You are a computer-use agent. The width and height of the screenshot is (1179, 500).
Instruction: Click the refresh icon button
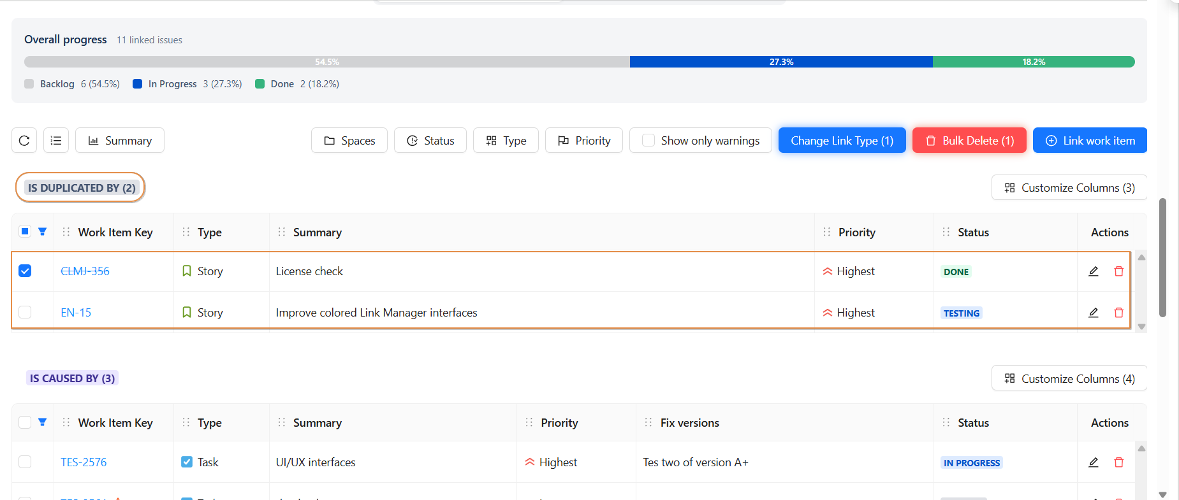pyautogui.click(x=24, y=141)
